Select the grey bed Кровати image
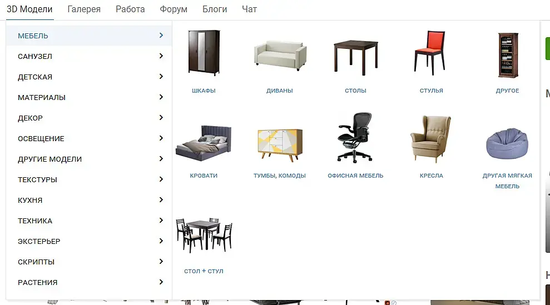 [204, 143]
